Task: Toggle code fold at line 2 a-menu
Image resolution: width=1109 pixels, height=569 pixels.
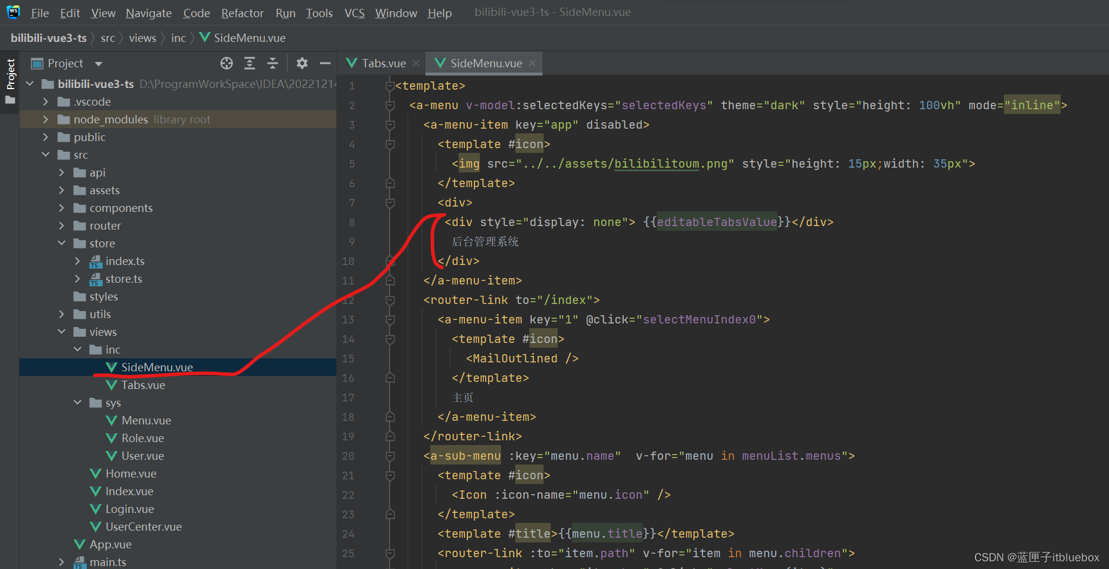Action: click(390, 106)
